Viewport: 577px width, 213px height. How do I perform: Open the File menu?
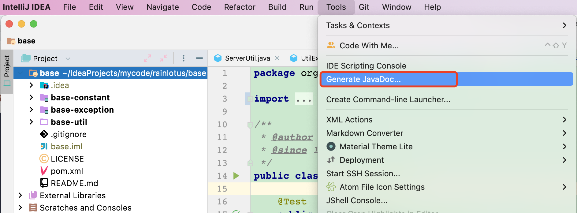(x=69, y=7)
